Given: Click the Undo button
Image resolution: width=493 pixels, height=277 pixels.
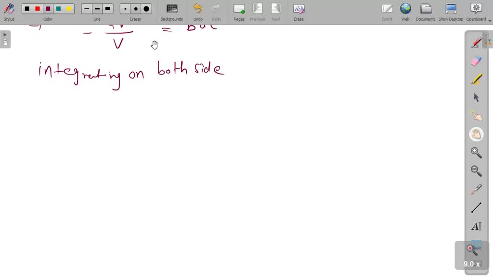Looking at the screenshot, I should click(198, 12).
